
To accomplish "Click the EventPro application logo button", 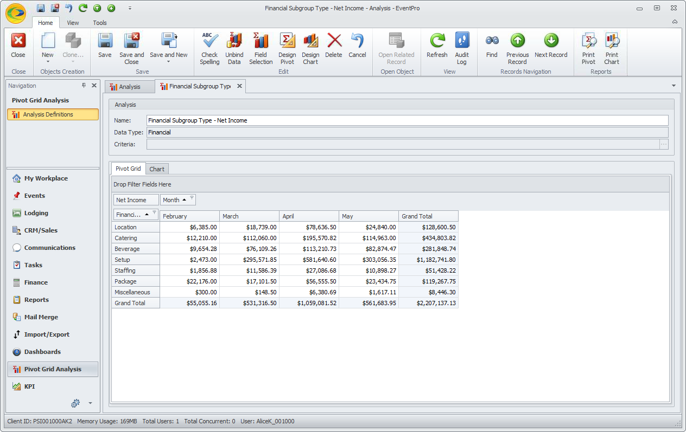I will click(x=17, y=13).
